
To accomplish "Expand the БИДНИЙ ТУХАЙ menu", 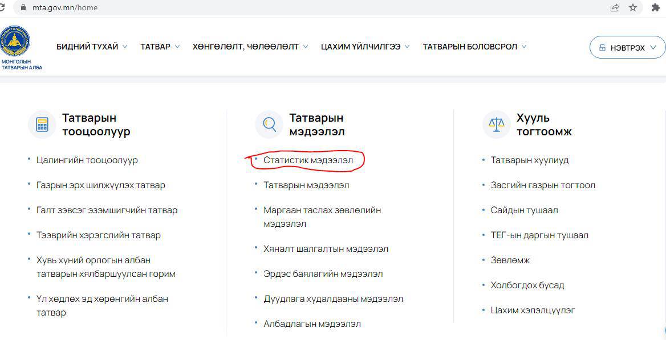I will coord(92,47).
